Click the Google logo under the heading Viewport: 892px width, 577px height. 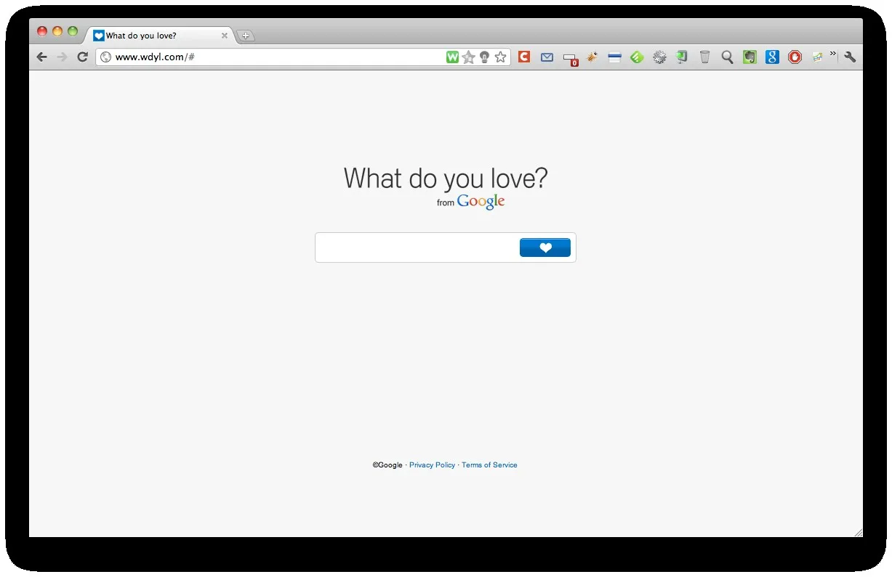tap(481, 202)
